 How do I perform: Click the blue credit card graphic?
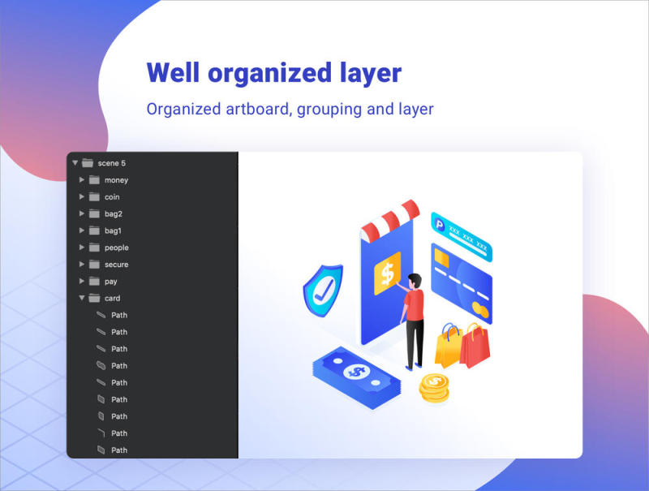(x=461, y=281)
